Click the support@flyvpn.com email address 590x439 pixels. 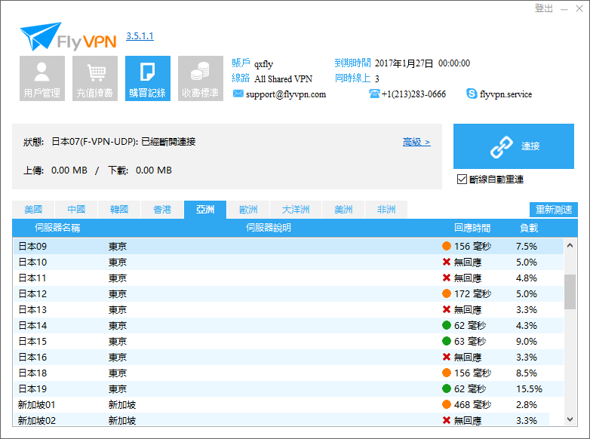click(286, 94)
